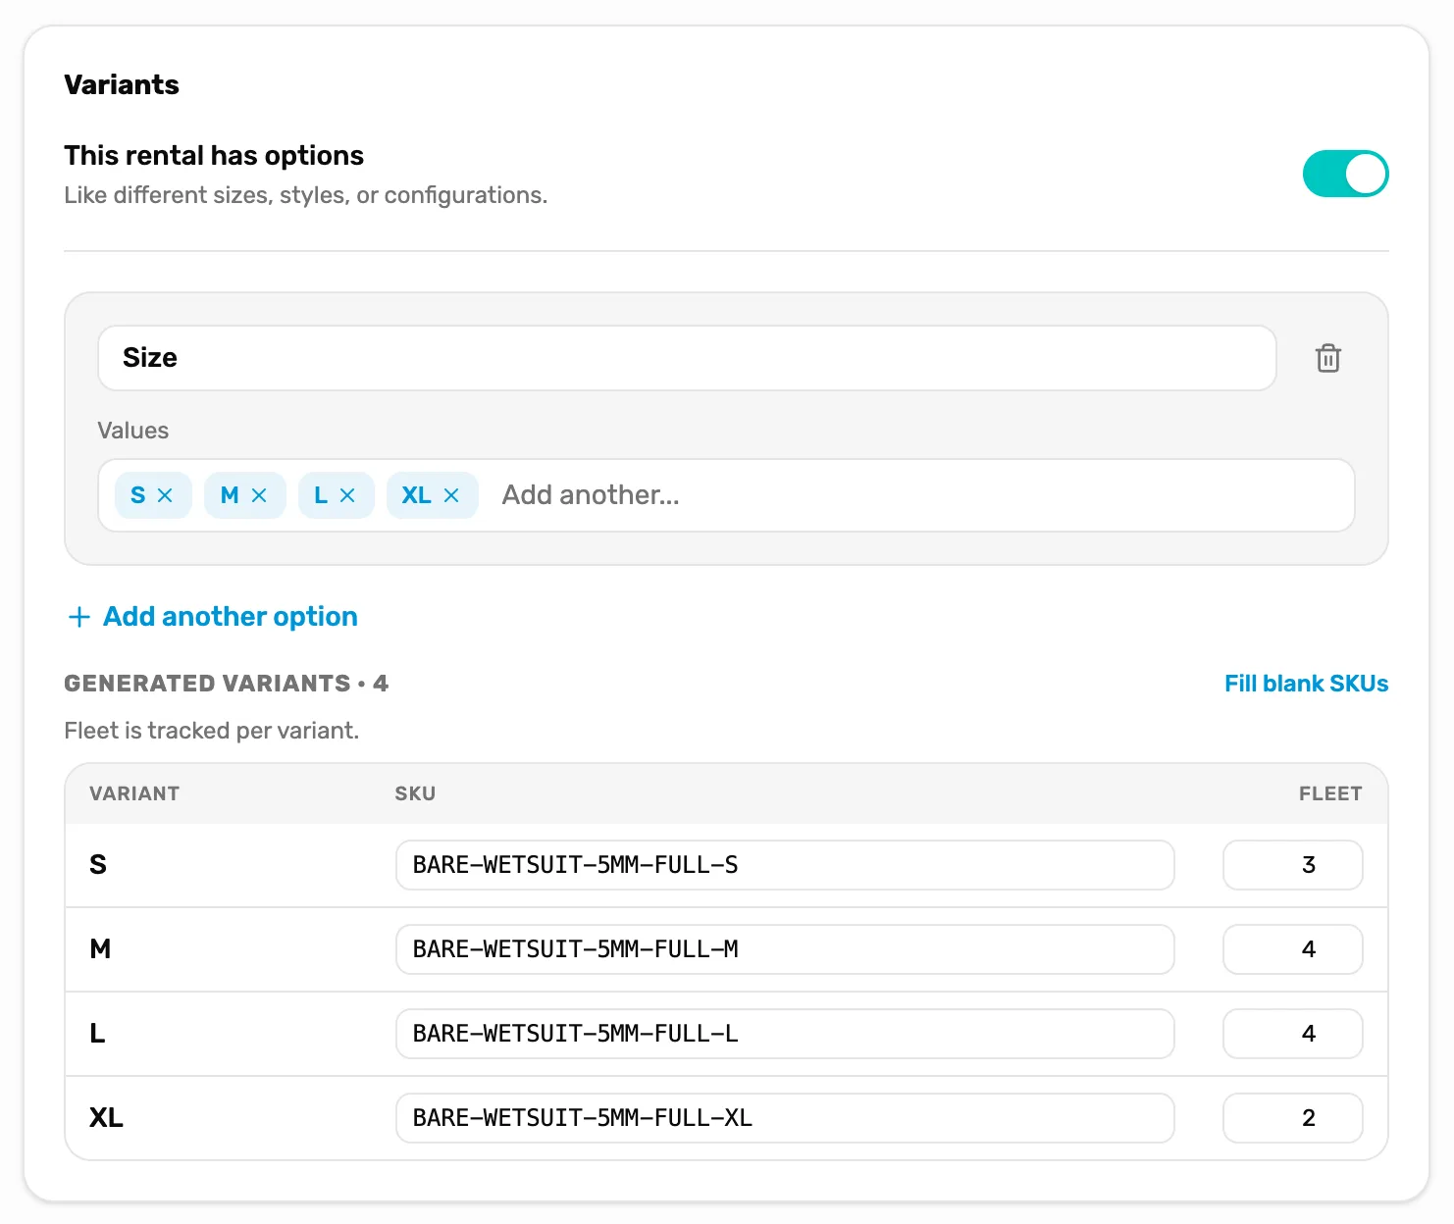Turn off the 'This rental has options' switch
The width and height of the screenshot is (1454, 1224).
(1345, 174)
